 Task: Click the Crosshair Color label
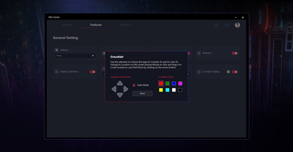pyautogui.click(x=166, y=77)
